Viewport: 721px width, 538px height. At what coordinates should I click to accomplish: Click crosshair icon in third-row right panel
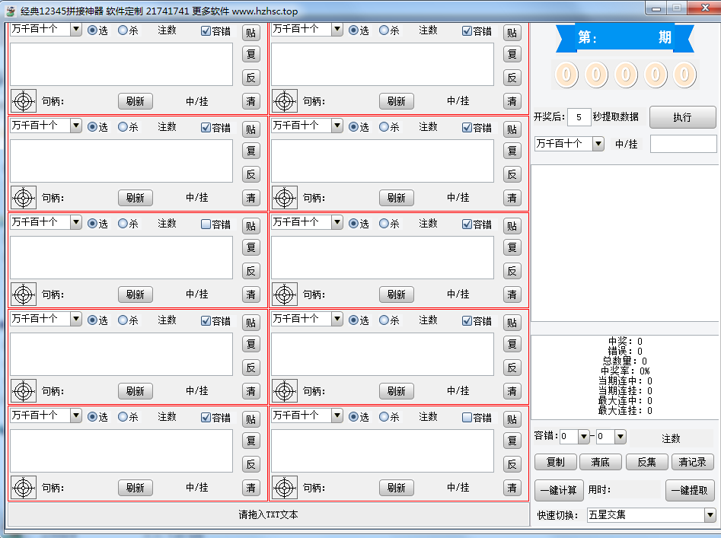coord(285,294)
